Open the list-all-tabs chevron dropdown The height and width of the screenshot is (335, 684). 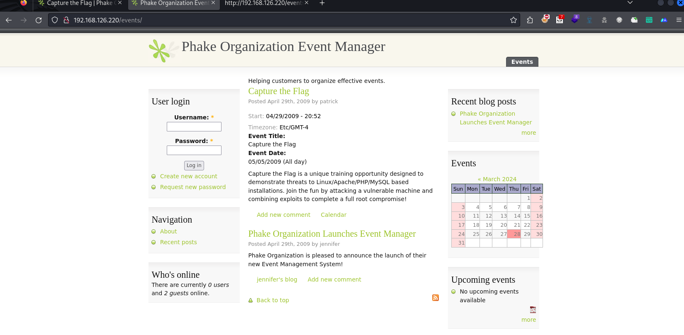[x=630, y=3]
